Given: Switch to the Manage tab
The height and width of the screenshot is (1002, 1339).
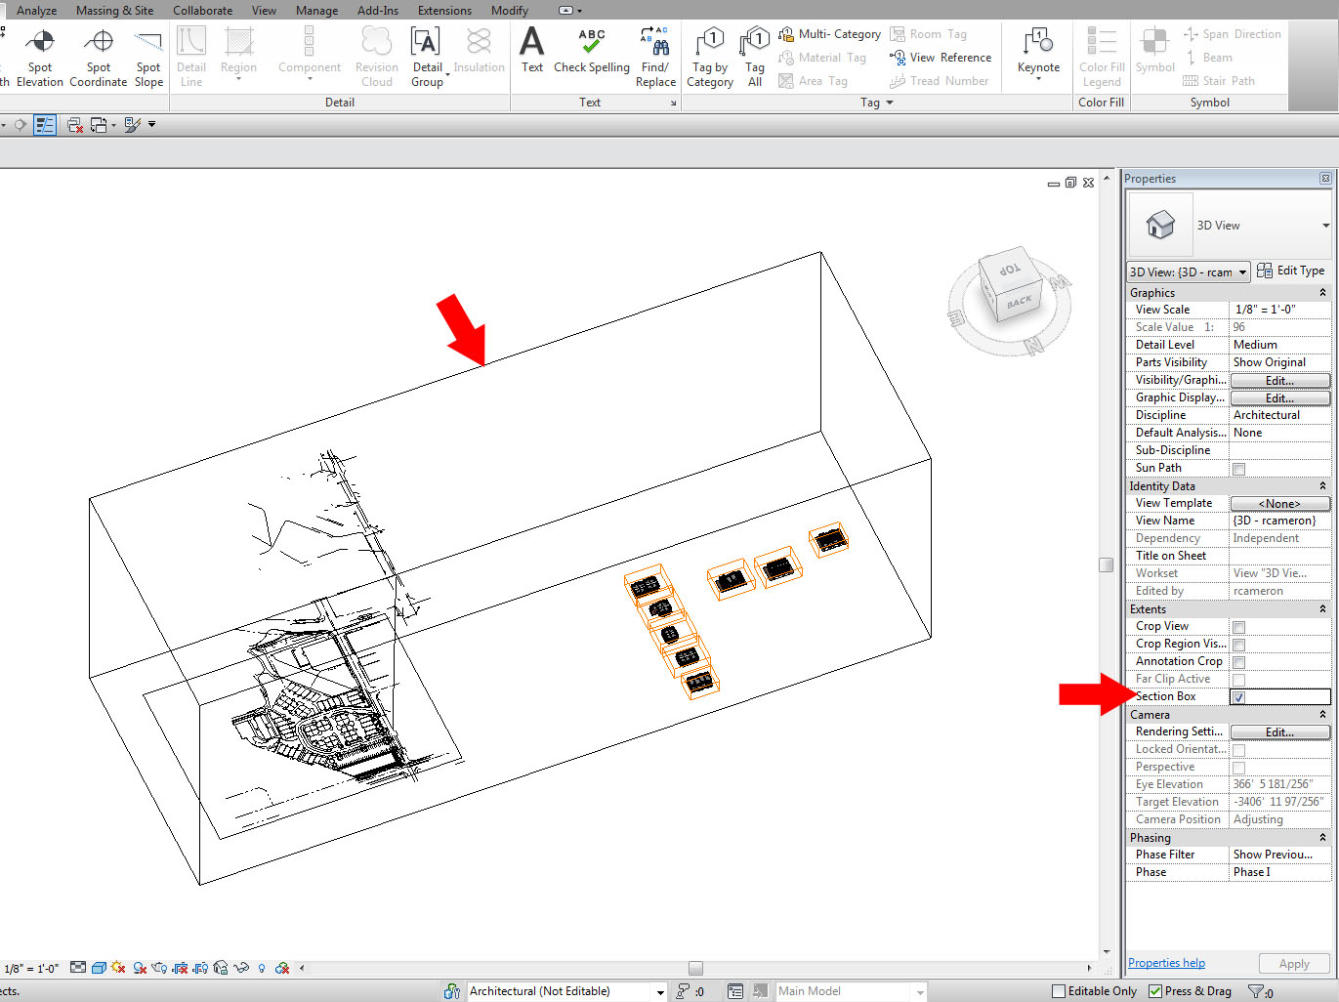Looking at the screenshot, I should click(317, 11).
